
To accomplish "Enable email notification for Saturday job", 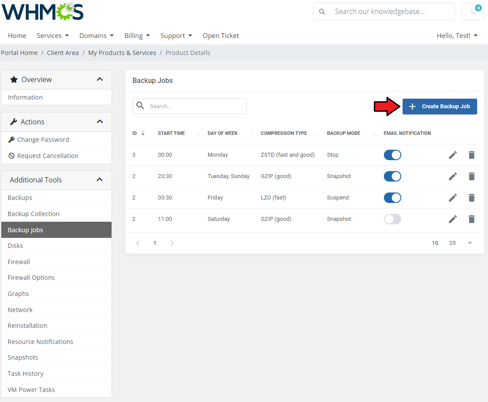I will [393, 219].
